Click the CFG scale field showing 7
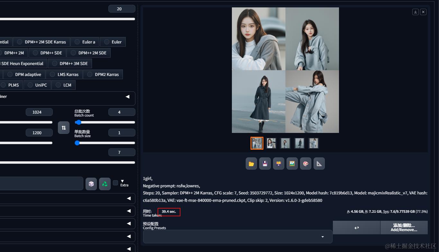 122,152
